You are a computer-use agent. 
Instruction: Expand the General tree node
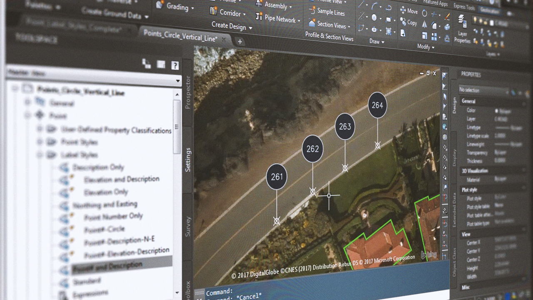click(27, 102)
